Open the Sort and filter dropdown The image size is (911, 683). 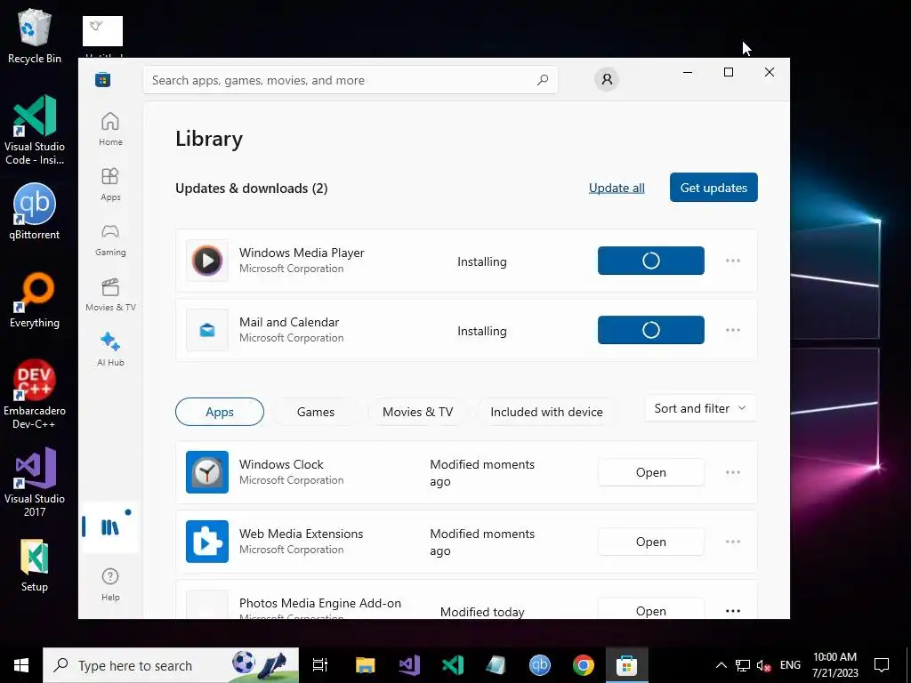[x=700, y=408]
